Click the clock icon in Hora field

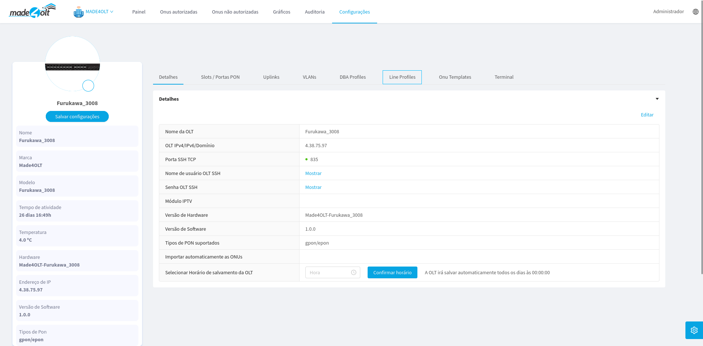[x=354, y=272]
